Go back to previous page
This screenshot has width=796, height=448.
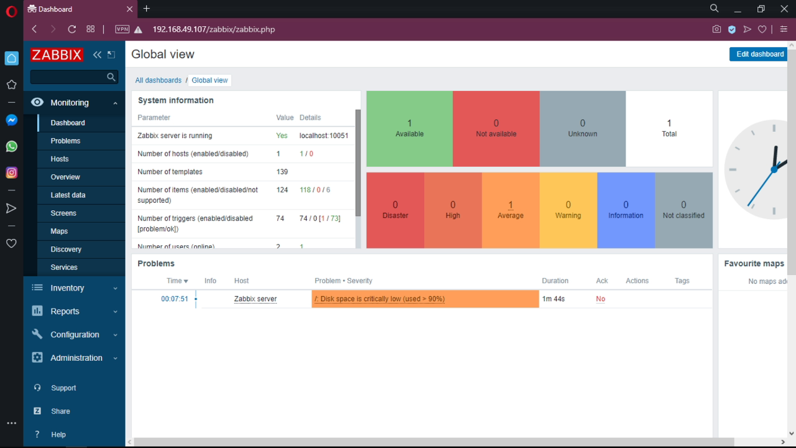click(34, 29)
